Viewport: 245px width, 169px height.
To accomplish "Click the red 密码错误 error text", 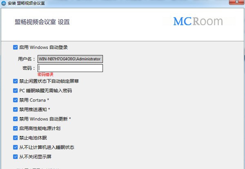I will (45, 75).
